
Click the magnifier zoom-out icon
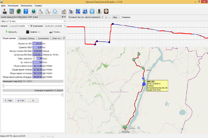pos(48,11)
